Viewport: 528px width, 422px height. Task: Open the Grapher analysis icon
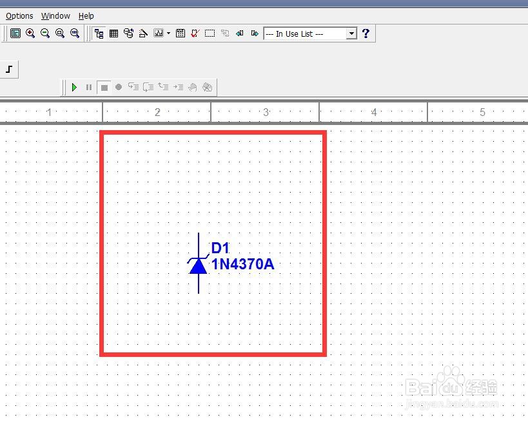(158, 34)
